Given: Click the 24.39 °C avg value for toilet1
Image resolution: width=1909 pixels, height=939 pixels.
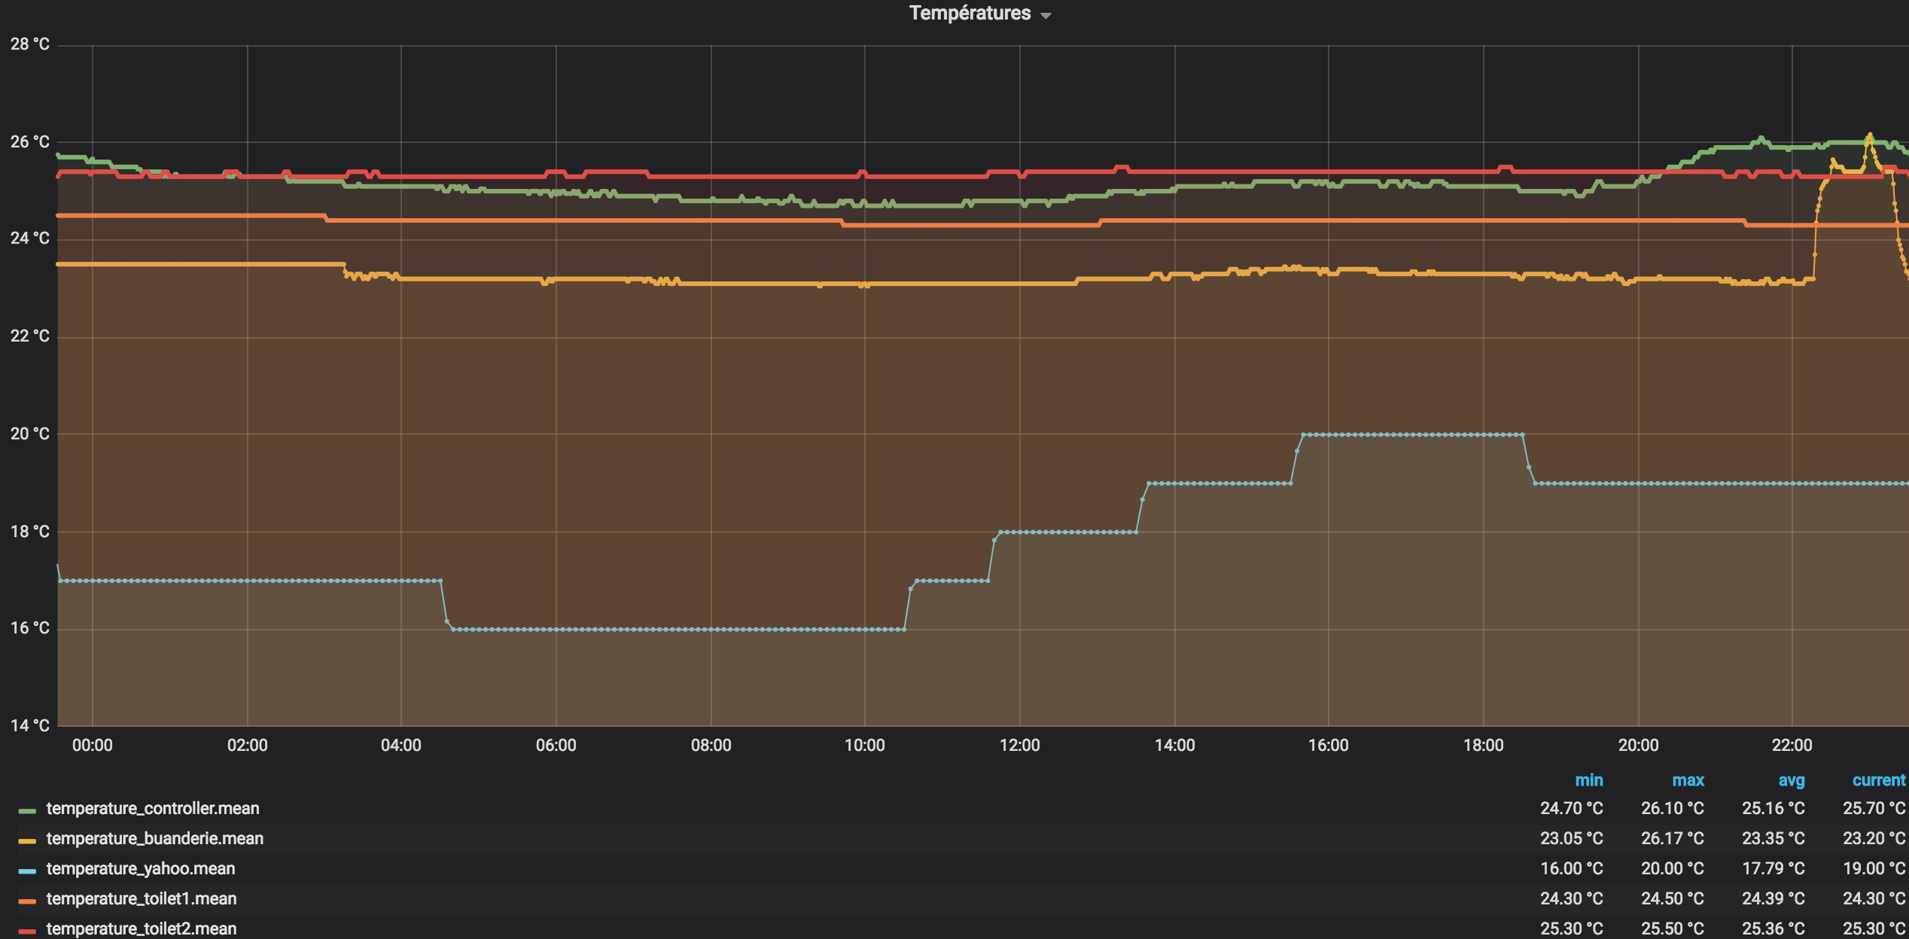Looking at the screenshot, I should (x=1774, y=898).
